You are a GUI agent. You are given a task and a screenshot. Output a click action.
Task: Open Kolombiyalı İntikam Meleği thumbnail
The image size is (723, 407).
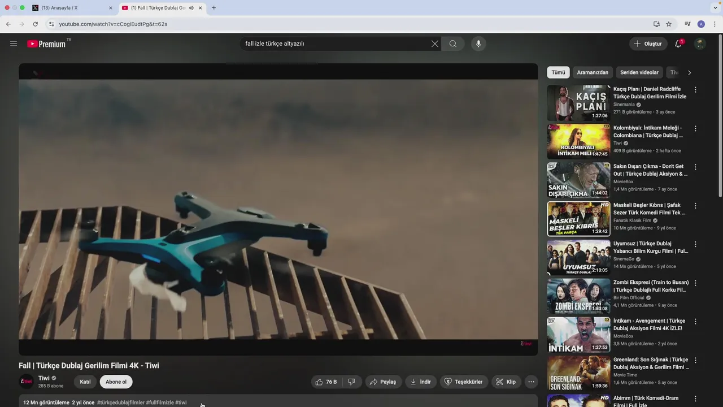[578, 141]
